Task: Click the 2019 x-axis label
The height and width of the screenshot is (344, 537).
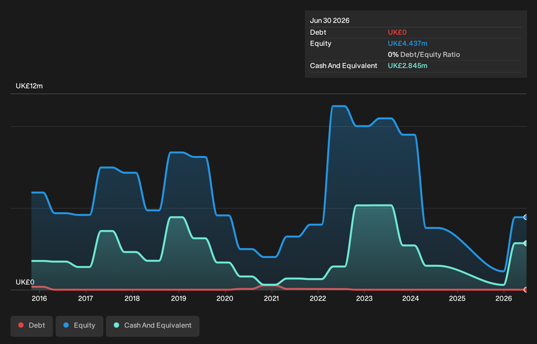Action: (179, 298)
